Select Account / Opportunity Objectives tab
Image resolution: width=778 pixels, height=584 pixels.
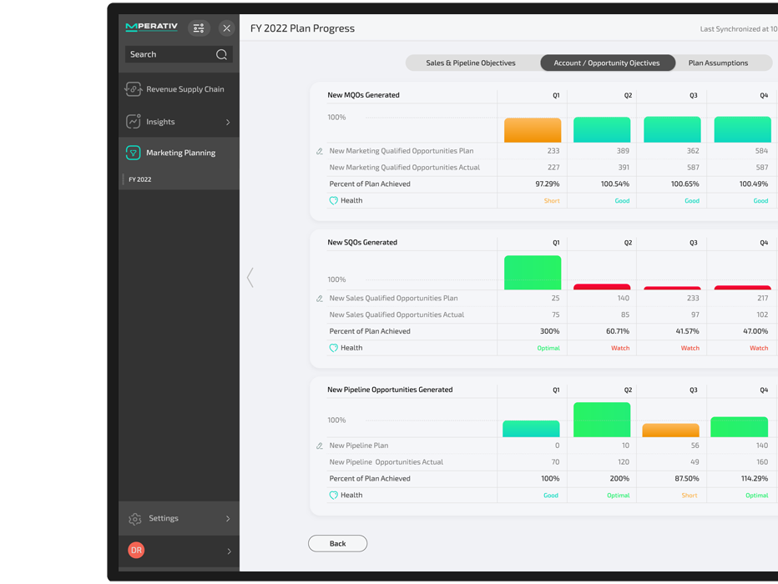click(608, 63)
